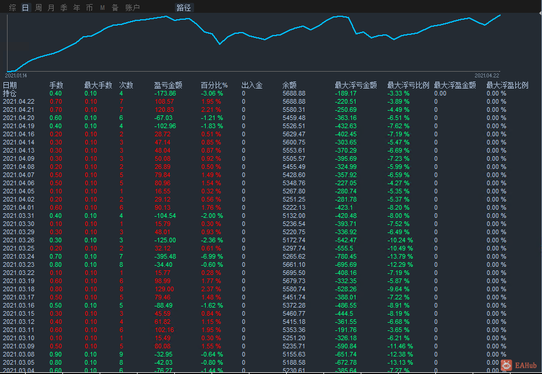Image resolution: width=542 pixels, height=374 pixels.
Task: Select the 持仓 open positions row
Action: (x=10, y=93)
